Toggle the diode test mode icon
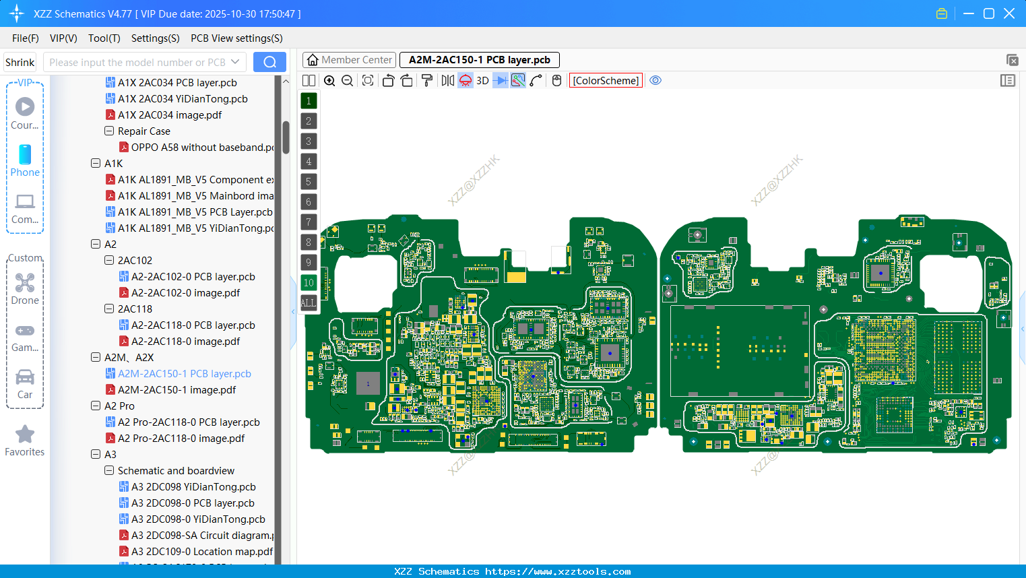The width and height of the screenshot is (1026, 578). coord(500,80)
